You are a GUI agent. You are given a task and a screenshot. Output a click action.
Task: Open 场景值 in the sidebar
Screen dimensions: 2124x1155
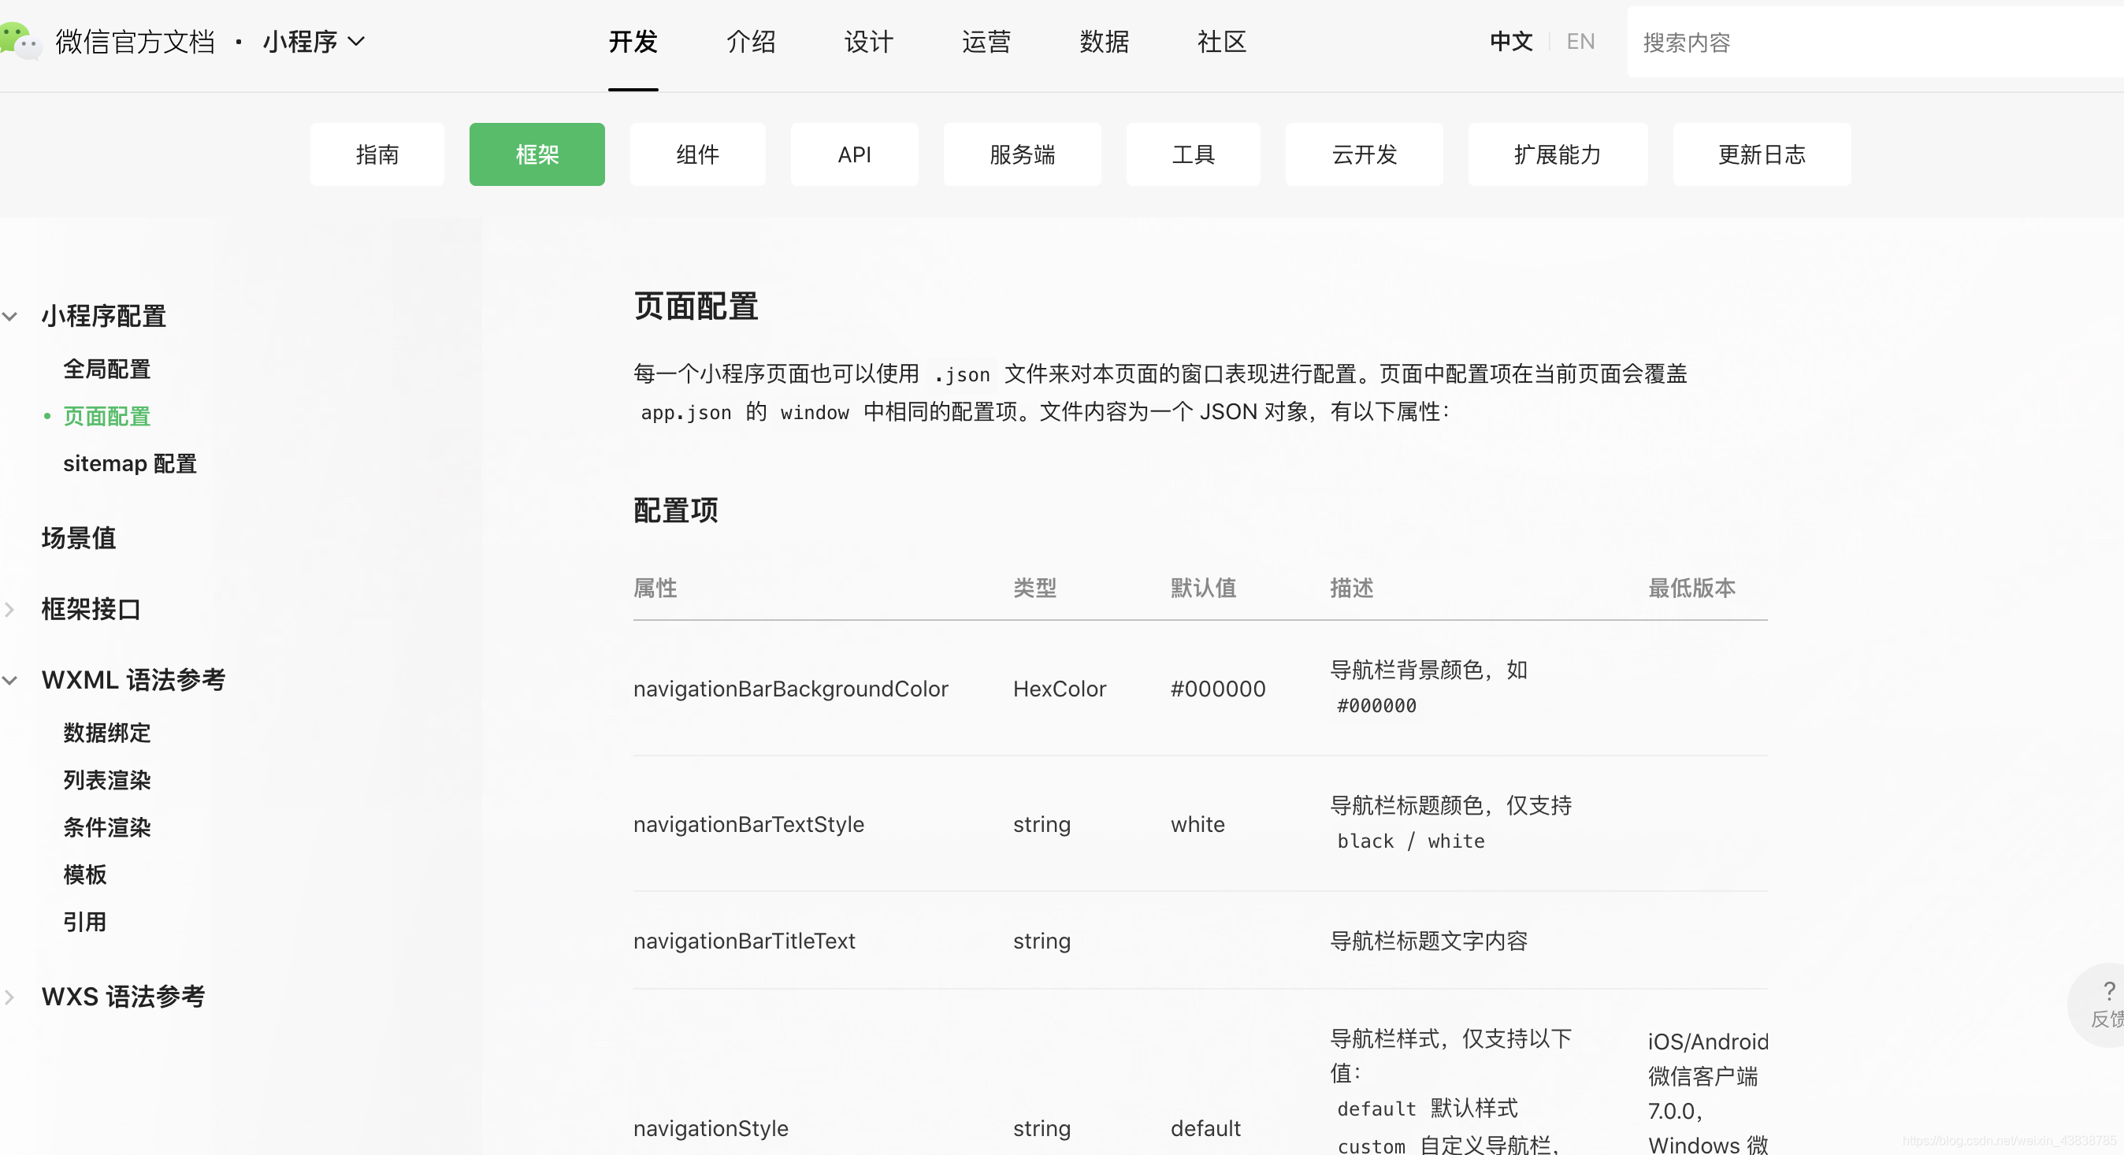[79, 537]
